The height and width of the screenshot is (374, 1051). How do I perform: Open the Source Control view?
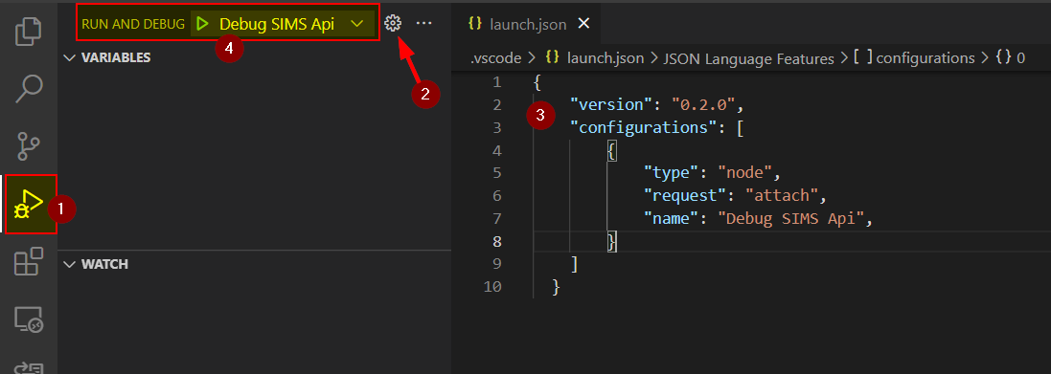point(28,145)
